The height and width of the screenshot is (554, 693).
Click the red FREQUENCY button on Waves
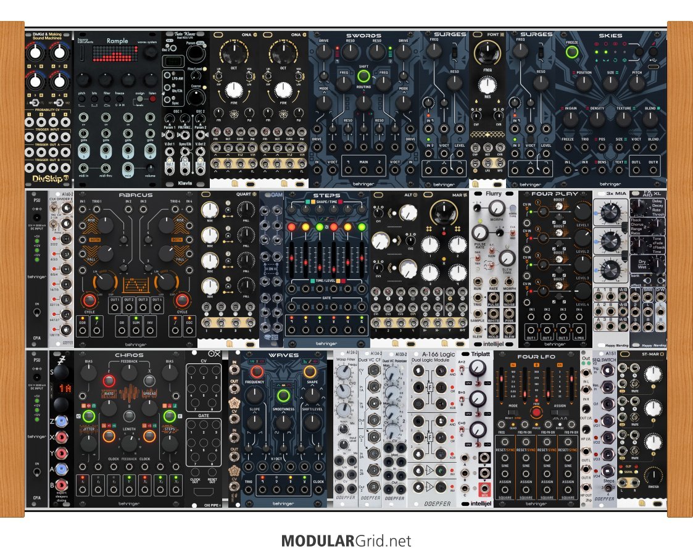(x=256, y=371)
